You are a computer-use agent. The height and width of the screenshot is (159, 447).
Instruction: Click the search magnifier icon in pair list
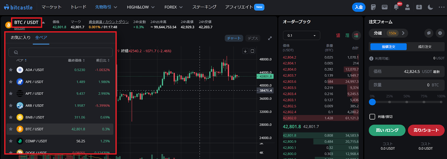[16, 52]
